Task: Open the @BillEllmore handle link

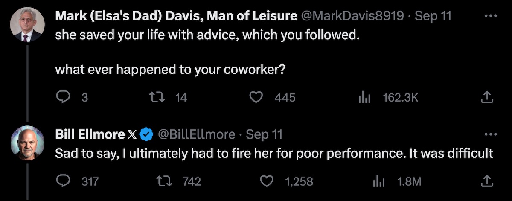Action: (x=197, y=134)
